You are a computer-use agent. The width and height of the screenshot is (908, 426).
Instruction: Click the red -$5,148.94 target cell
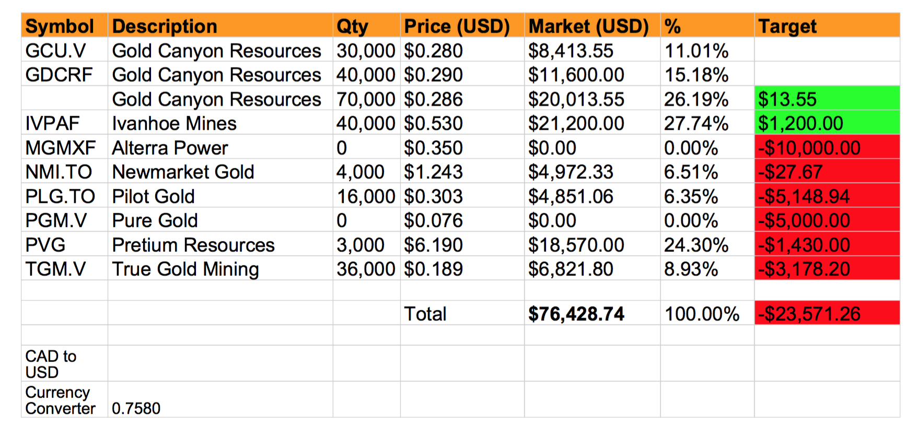pyautogui.click(x=827, y=195)
